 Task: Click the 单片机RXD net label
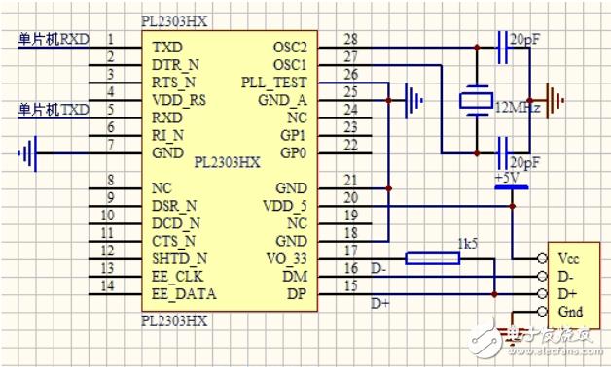click(54, 39)
